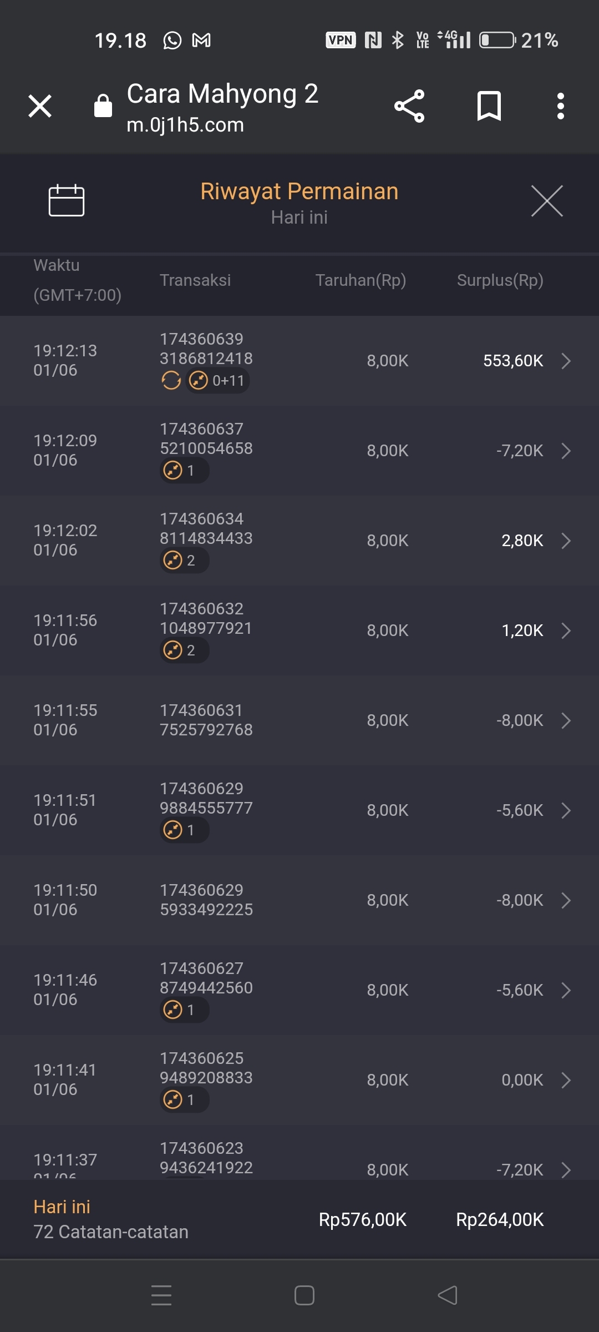The height and width of the screenshot is (1332, 599).
Task: Open the three-dot browser menu
Action: 560,105
